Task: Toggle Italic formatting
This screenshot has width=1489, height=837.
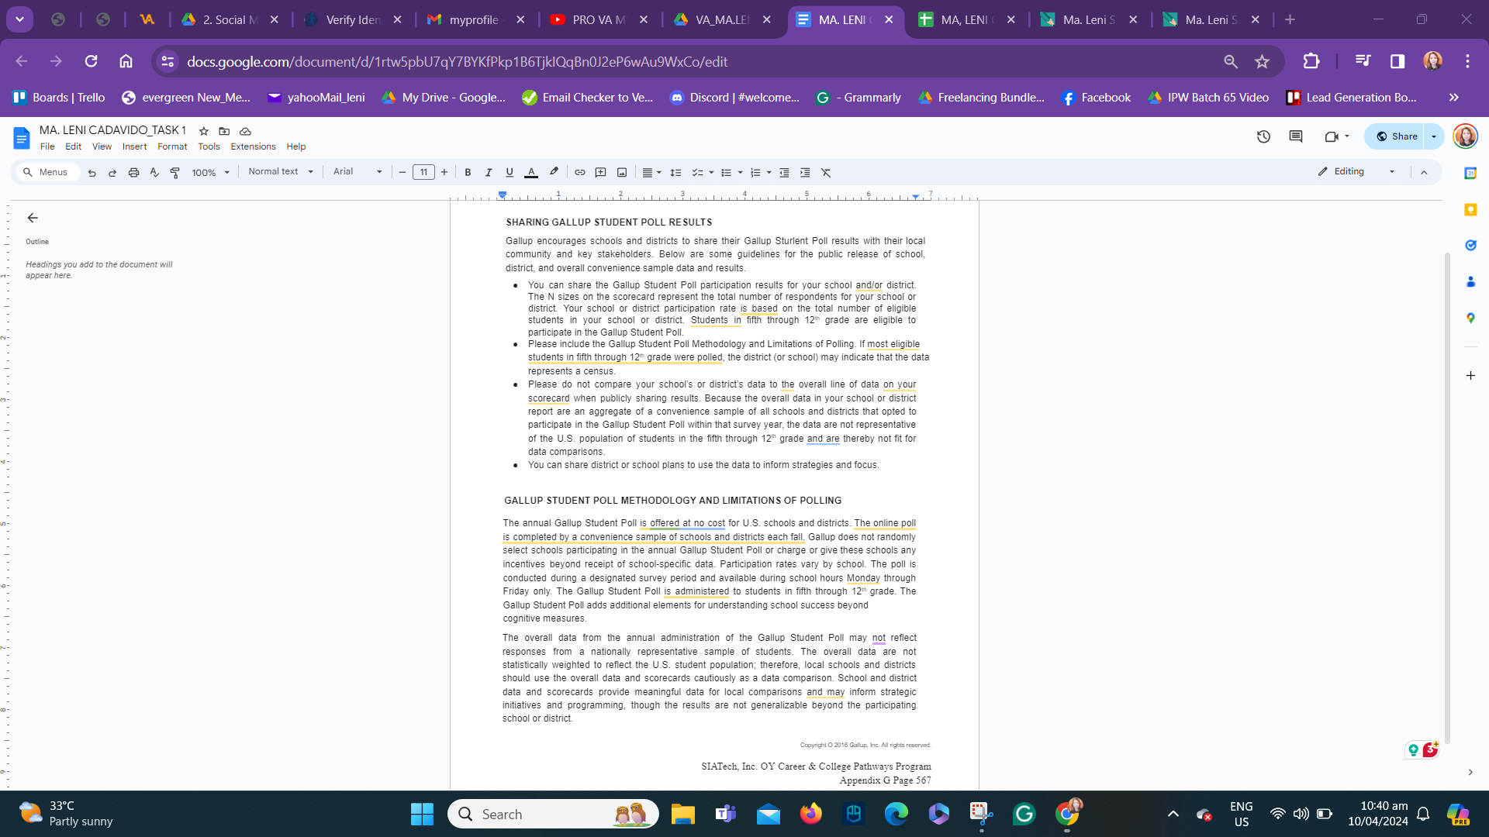Action: point(489,172)
